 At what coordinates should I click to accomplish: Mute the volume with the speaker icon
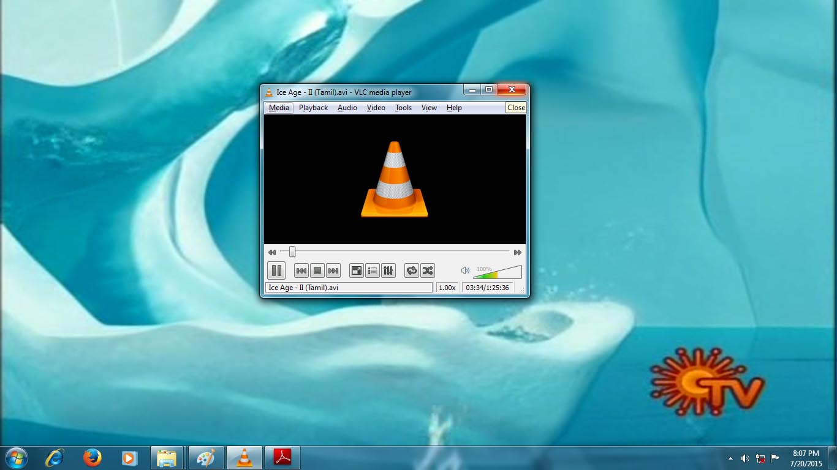pos(465,270)
